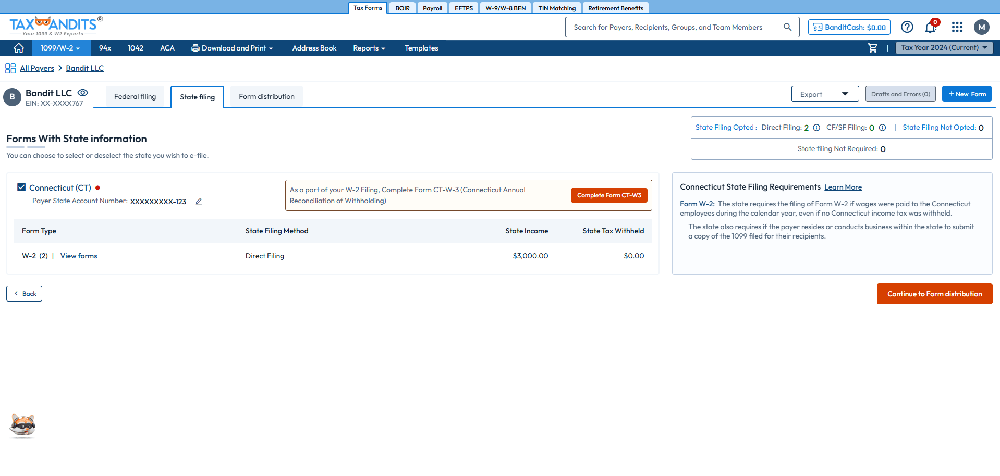Screen dimensions: 1000x476
Task: Open the user profile avatar M
Action: (x=982, y=27)
